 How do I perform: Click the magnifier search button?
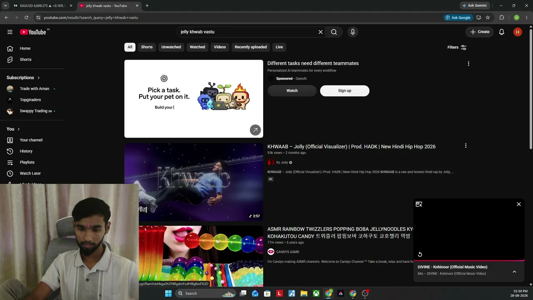(x=334, y=32)
